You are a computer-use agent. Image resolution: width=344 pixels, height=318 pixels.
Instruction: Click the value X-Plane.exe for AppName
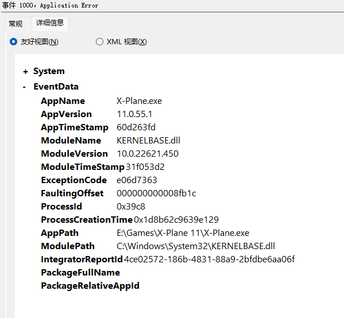click(x=139, y=101)
